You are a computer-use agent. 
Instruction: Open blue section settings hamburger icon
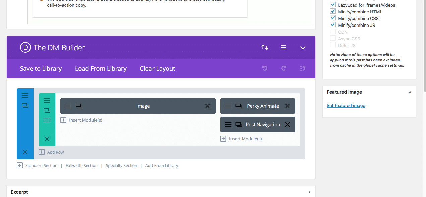[x=25, y=95]
